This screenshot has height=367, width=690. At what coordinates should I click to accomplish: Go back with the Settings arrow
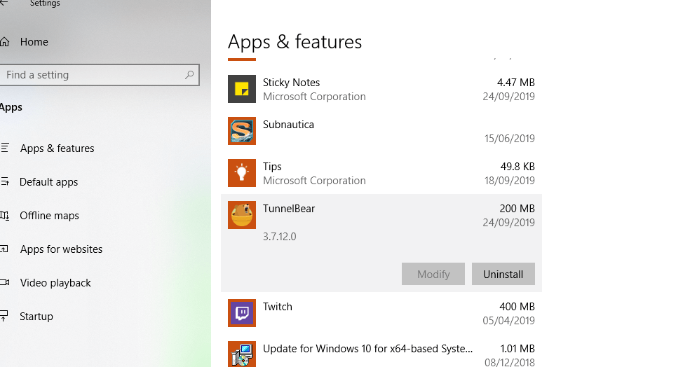[4, 3]
